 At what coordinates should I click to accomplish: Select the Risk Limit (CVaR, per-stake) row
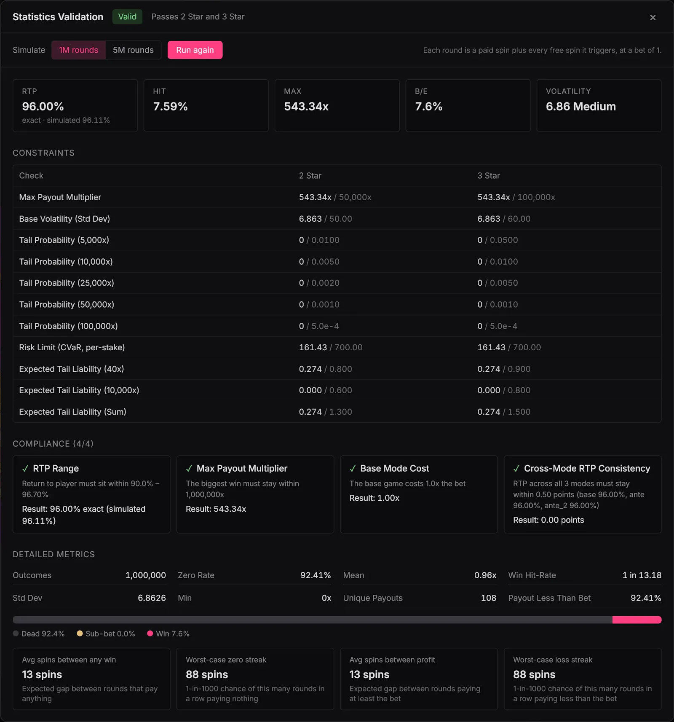[x=337, y=347]
